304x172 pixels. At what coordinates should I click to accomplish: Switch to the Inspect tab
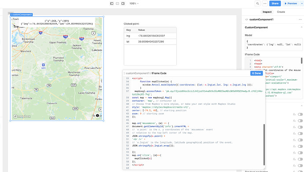[x=267, y=12]
